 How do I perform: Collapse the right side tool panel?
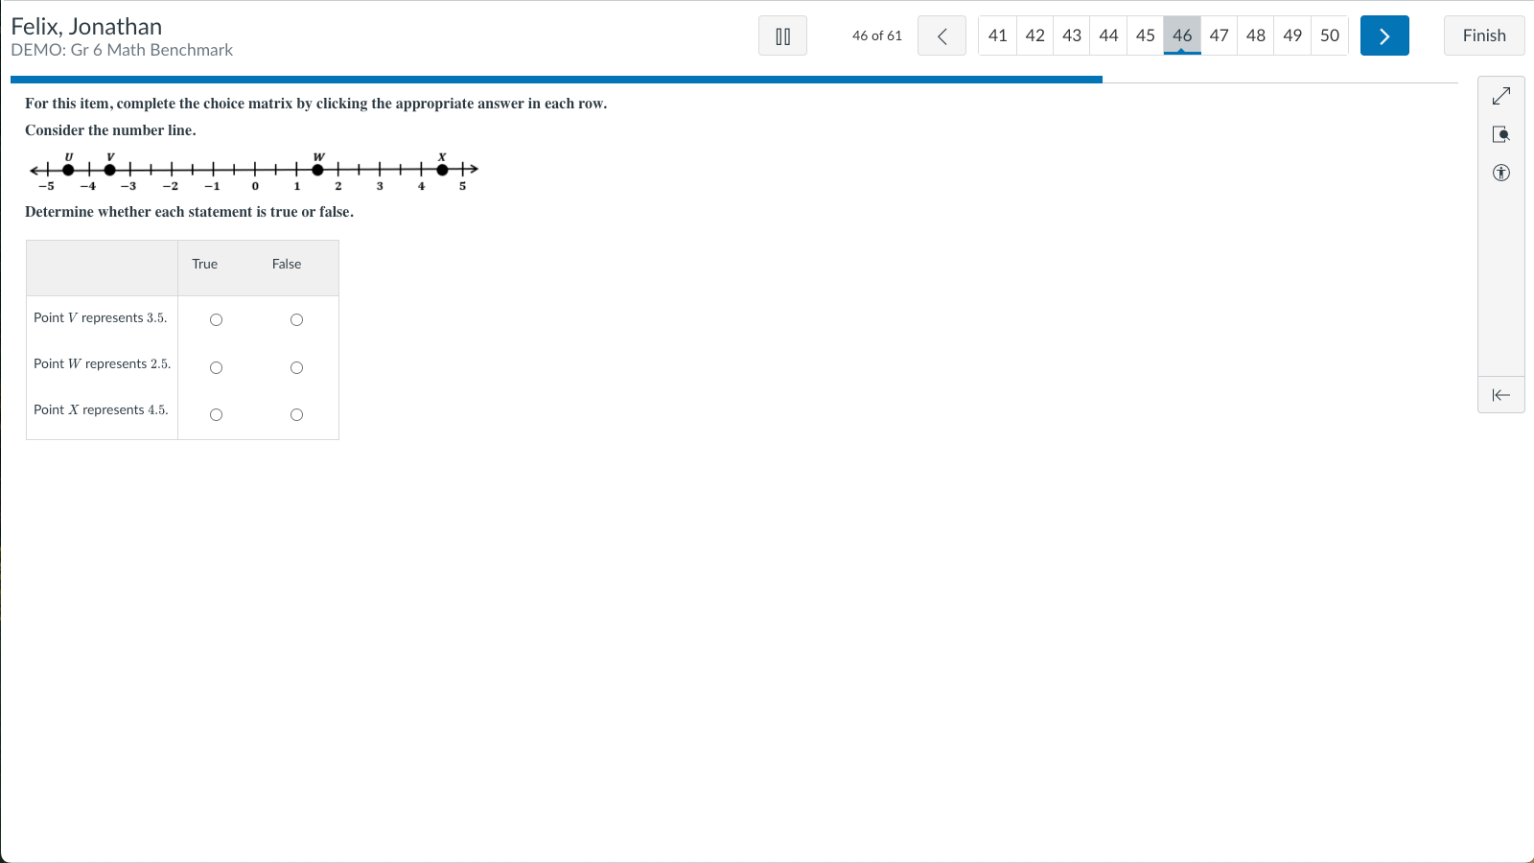point(1500,395)
